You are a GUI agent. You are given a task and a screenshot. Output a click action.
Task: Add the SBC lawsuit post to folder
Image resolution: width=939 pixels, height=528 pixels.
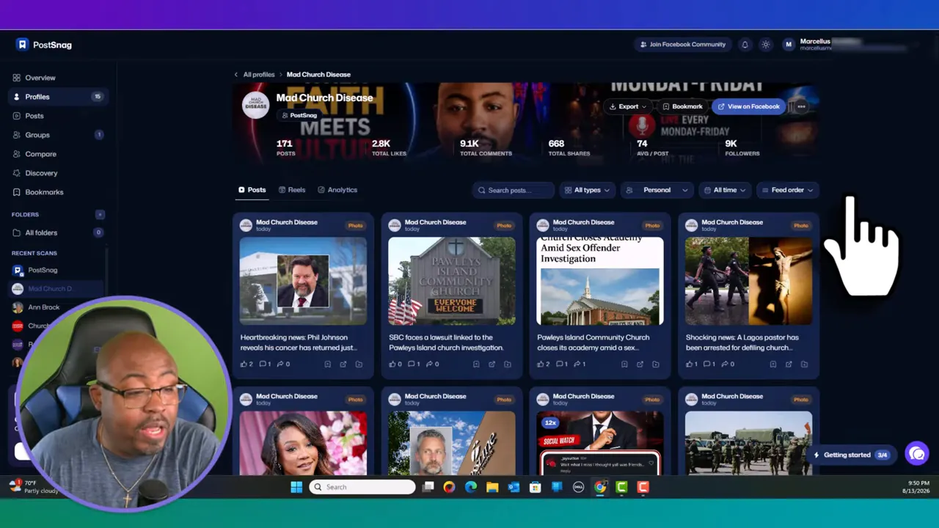(508, 364)
